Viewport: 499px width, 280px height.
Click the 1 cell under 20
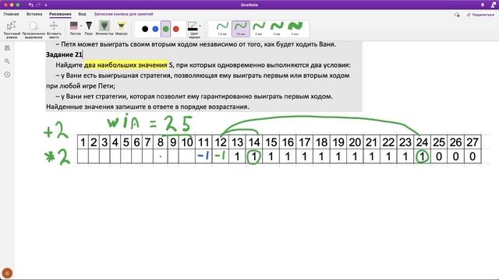click(355, 156)
